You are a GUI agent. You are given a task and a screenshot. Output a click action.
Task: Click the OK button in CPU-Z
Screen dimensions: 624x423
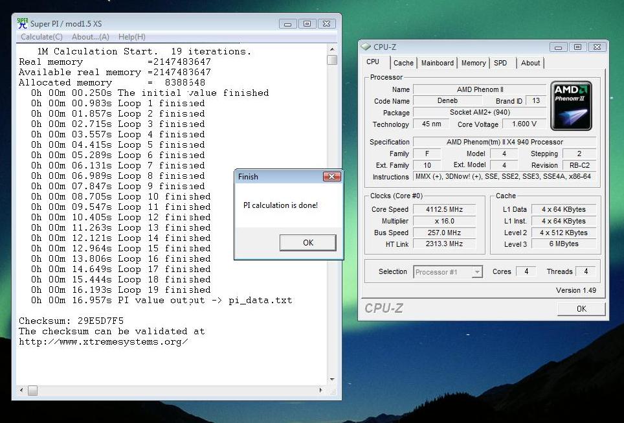[581, 309]
